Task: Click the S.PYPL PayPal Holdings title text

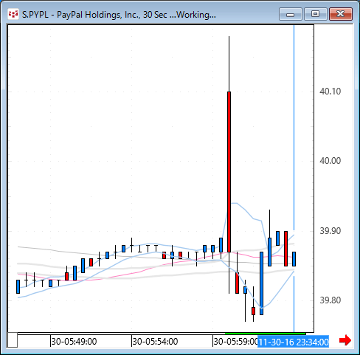Action: (x=119, y=15)
